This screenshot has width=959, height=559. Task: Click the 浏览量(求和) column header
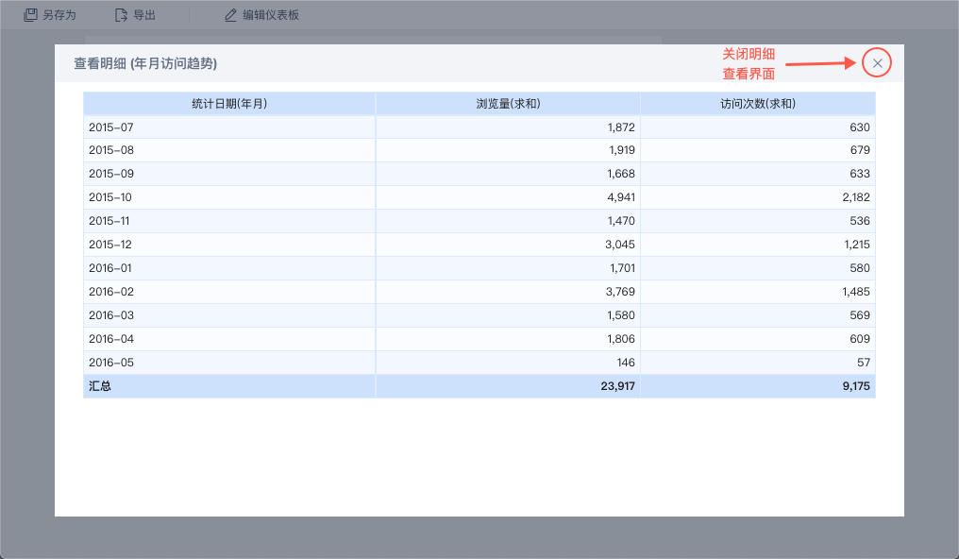click(508, 103)
